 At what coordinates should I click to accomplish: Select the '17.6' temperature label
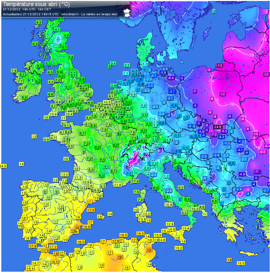click(x=116, y=241)
